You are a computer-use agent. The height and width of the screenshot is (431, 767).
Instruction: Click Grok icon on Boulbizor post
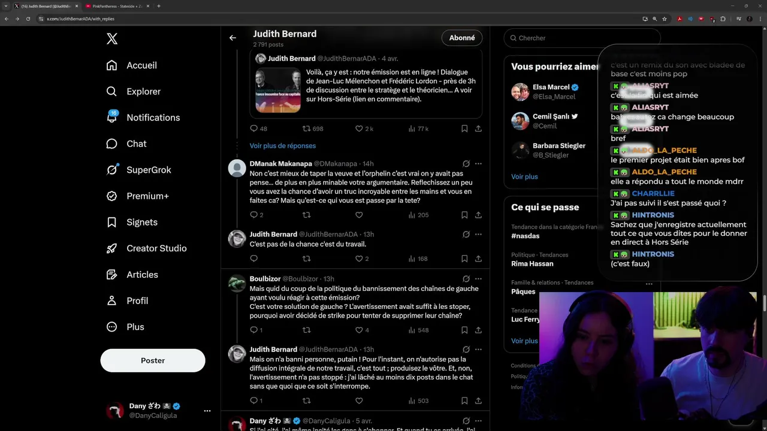466,278
